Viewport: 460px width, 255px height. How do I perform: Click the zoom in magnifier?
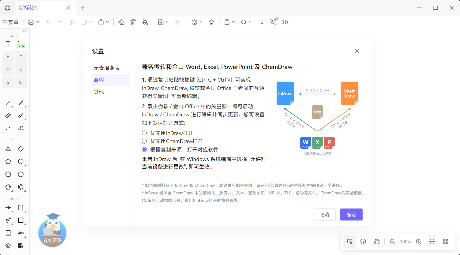(419, 241)
